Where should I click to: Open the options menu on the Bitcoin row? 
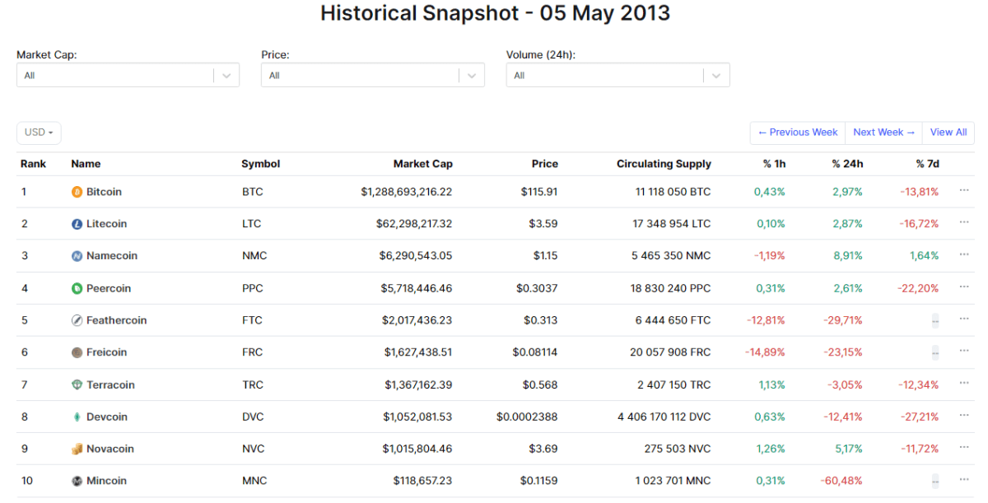point(963,191)
